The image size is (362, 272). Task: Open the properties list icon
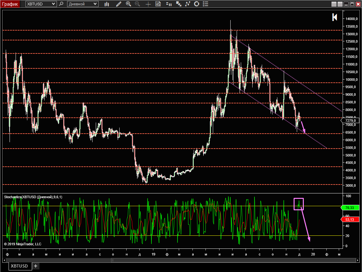[x=205, y=4]
